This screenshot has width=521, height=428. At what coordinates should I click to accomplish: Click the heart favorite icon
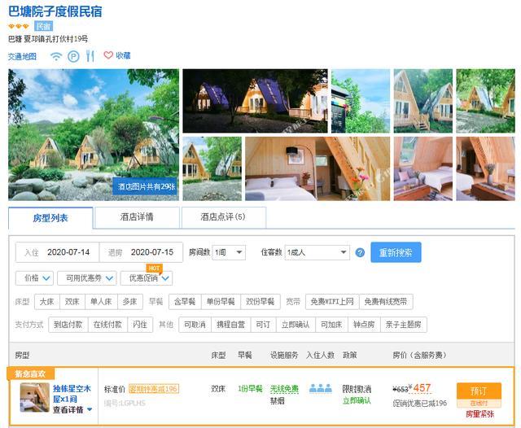[x=108, y=55]
